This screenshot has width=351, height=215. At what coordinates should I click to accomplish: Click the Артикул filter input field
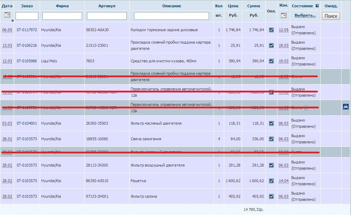107,16
